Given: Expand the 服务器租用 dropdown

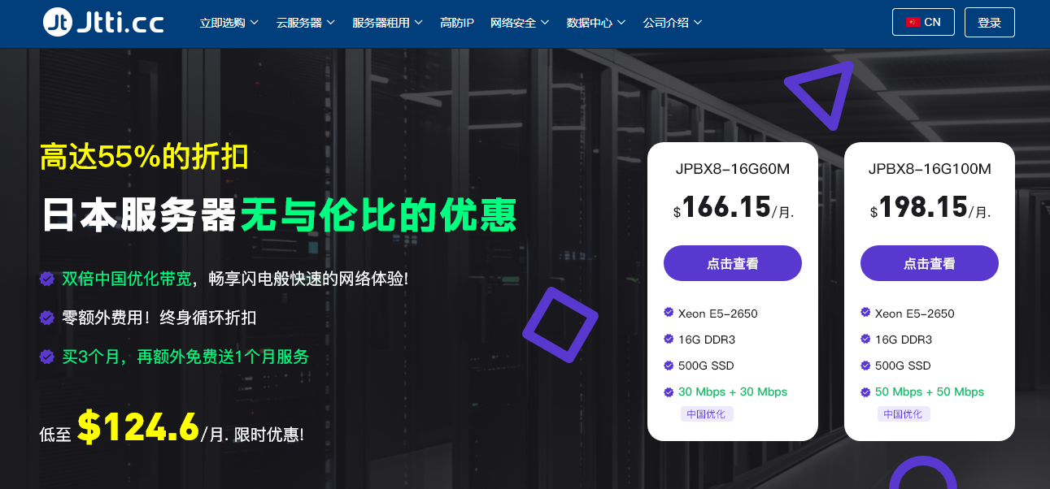Looking at the screenshot, I should point(388,22).
